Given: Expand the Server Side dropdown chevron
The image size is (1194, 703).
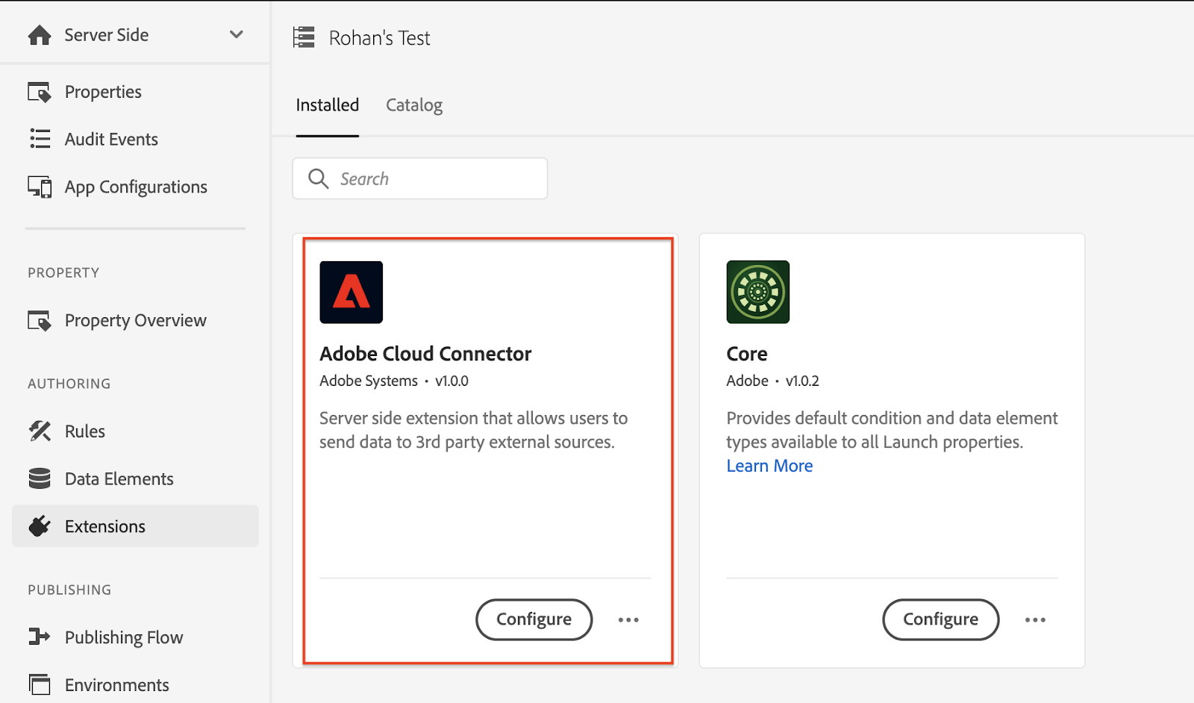Looking at the screenshot, I should (237, 34).
